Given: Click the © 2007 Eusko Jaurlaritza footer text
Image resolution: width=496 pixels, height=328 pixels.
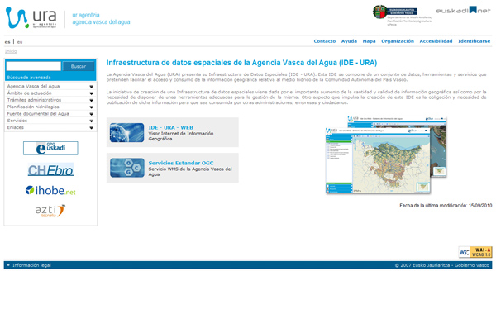Looking at the screenshot, I should pos(442,265).
